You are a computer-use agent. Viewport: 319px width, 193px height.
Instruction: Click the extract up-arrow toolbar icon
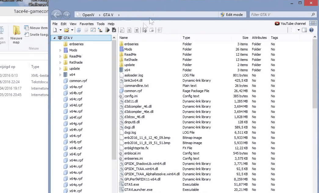(x=145, y=30)
